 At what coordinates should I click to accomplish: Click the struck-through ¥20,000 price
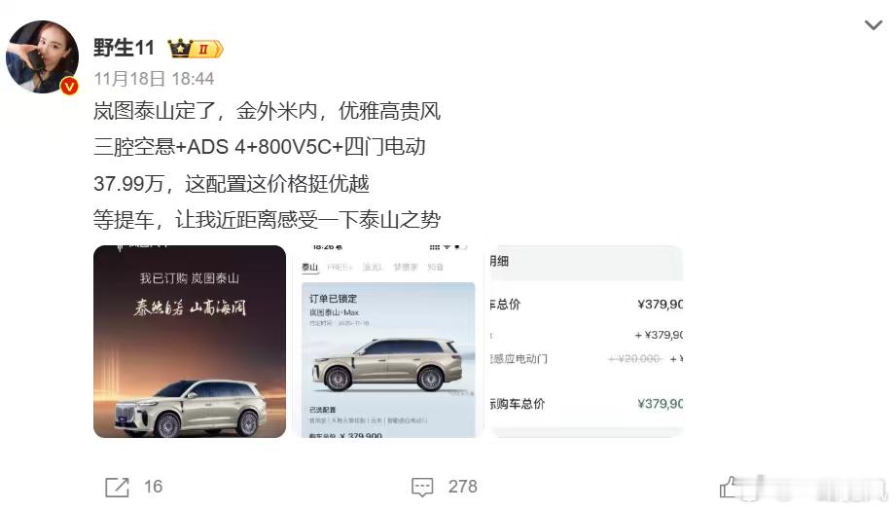click(635, 358)
